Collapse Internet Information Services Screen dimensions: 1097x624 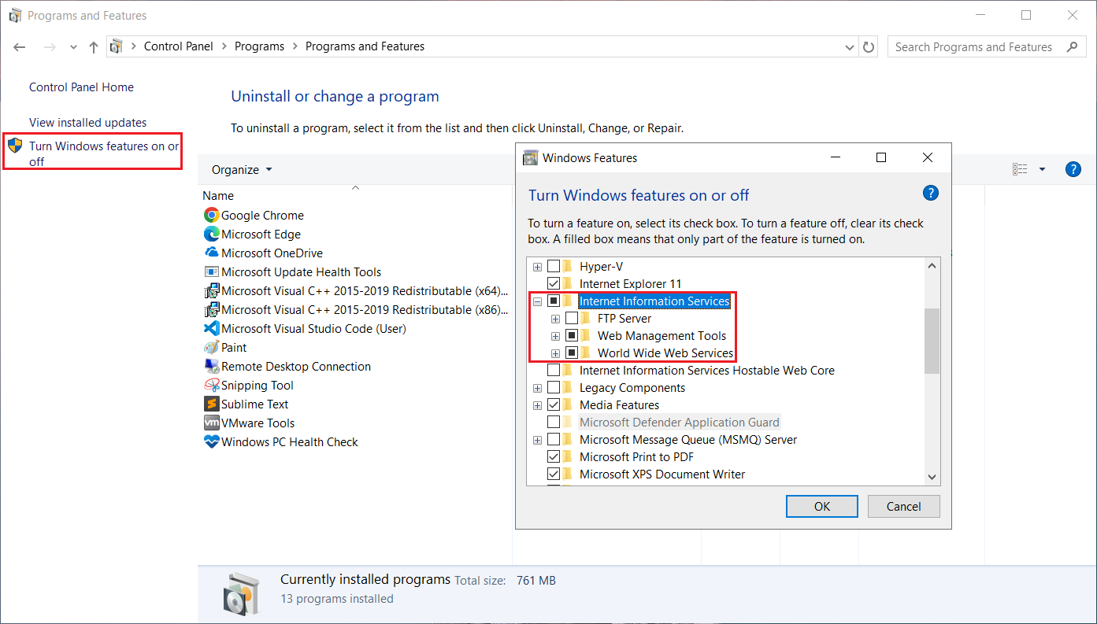point(537,301)
